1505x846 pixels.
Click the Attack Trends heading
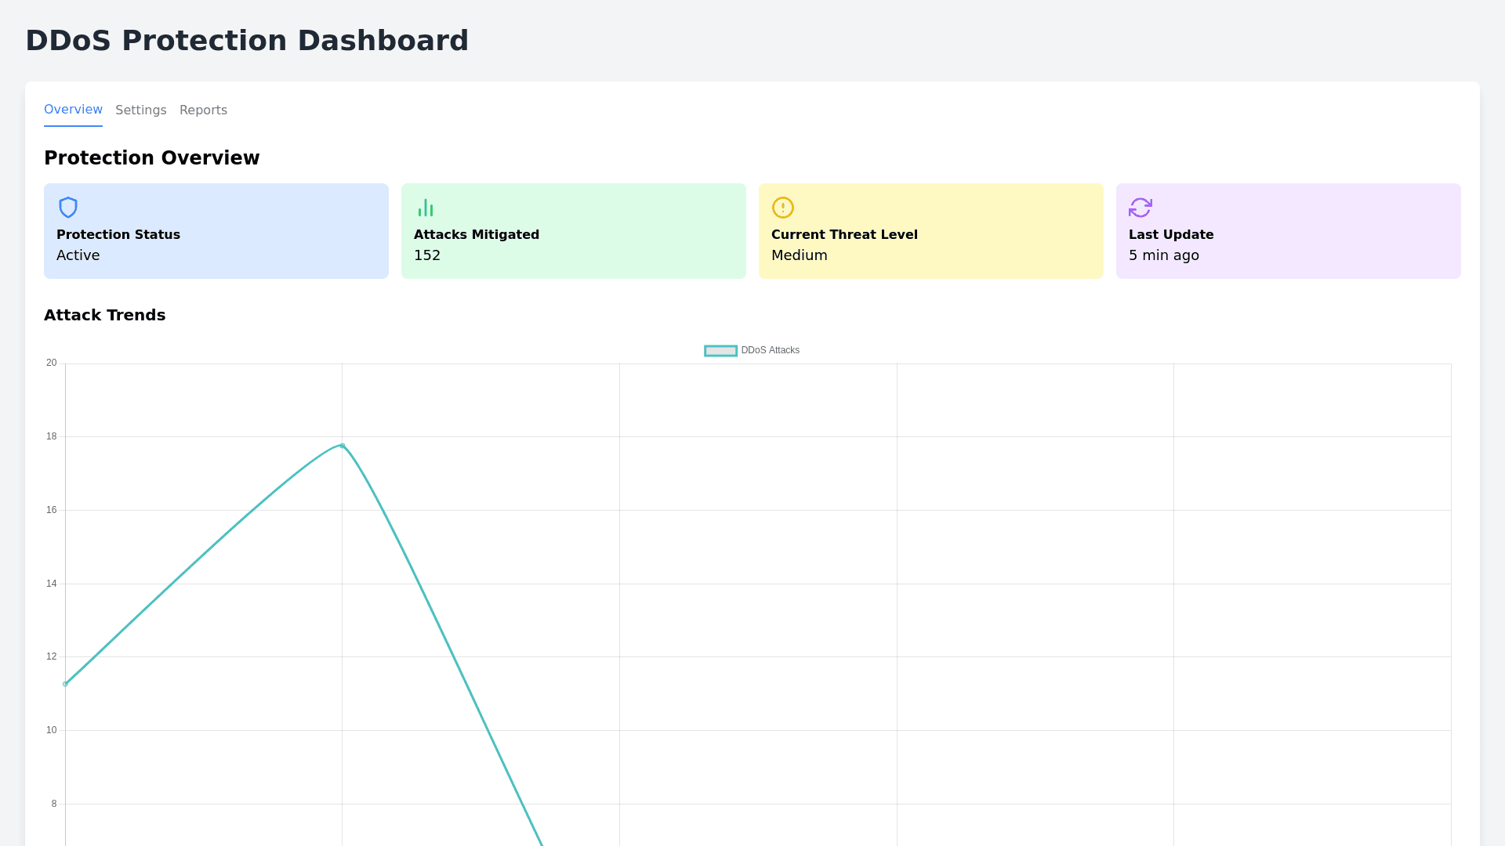(104, 315)
